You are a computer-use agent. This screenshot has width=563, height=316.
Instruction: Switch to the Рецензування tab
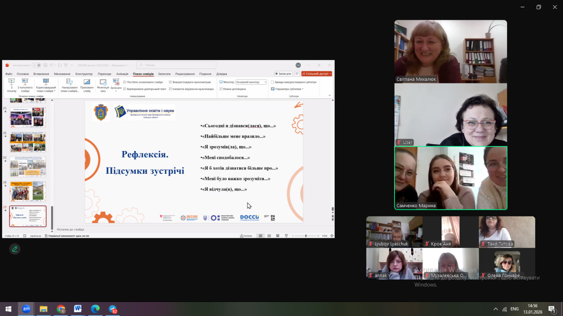(x=185, y=74)
